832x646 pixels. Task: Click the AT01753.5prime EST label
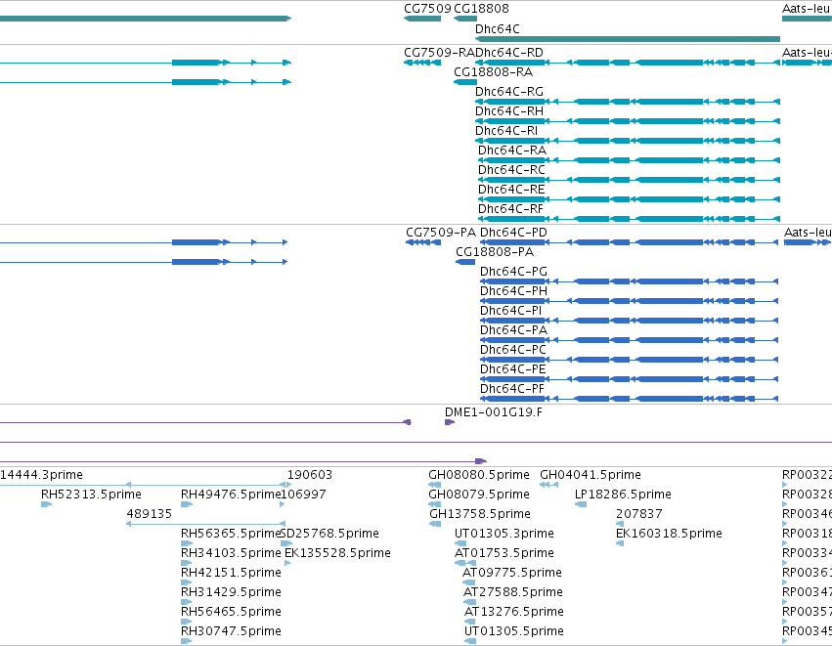point(504,553)
